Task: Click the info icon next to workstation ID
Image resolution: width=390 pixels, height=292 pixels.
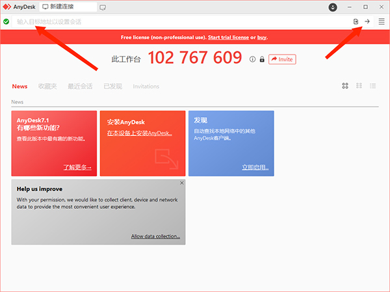Action: (252, 59)
